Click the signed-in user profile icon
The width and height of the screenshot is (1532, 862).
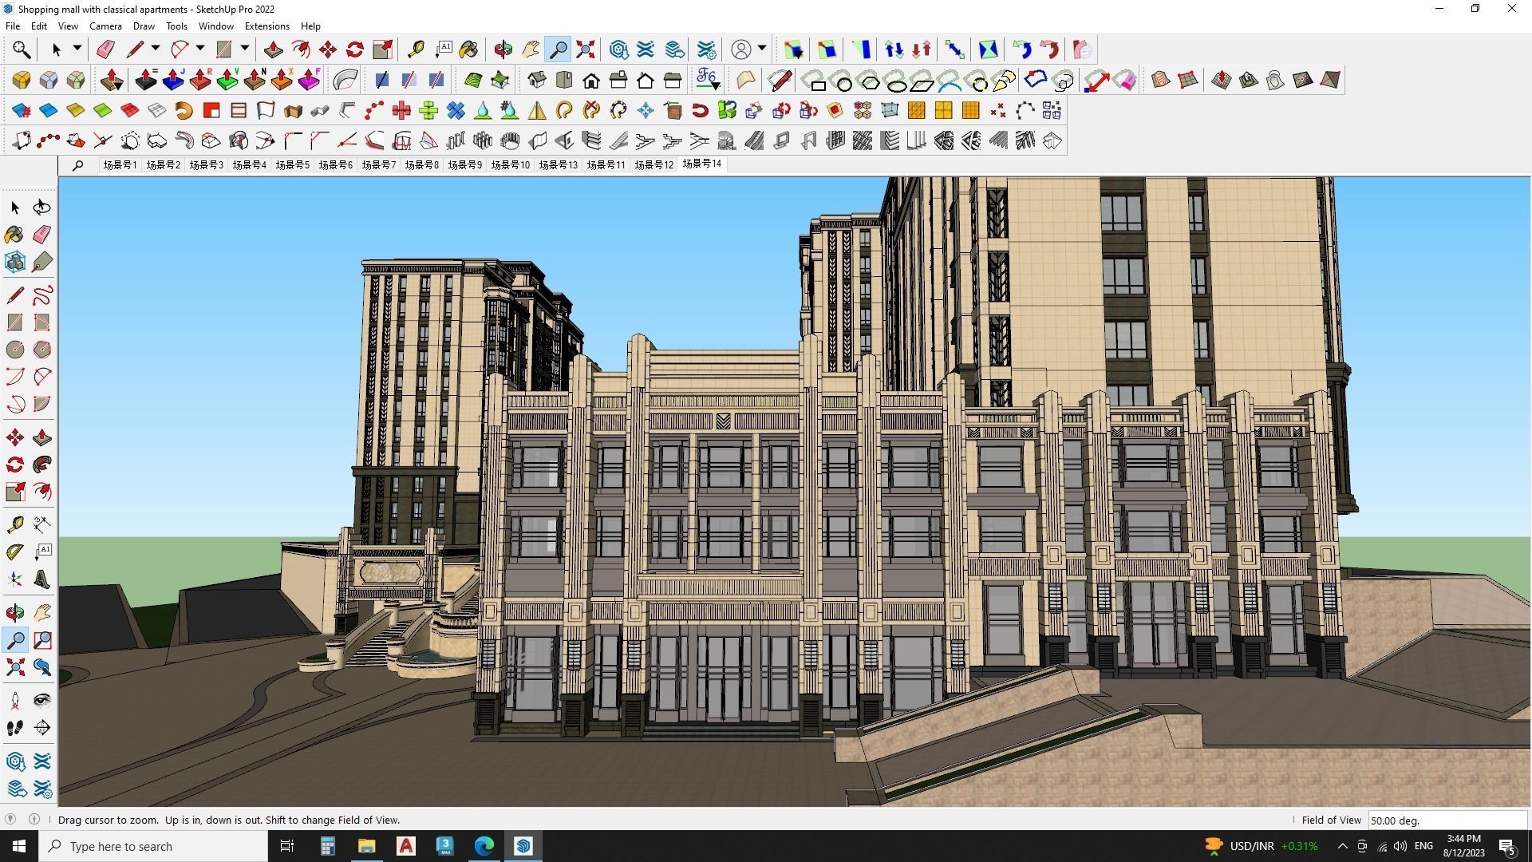pos(741,49)
